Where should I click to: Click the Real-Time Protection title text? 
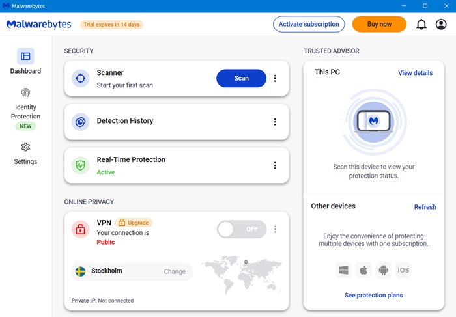click(131, 159)
